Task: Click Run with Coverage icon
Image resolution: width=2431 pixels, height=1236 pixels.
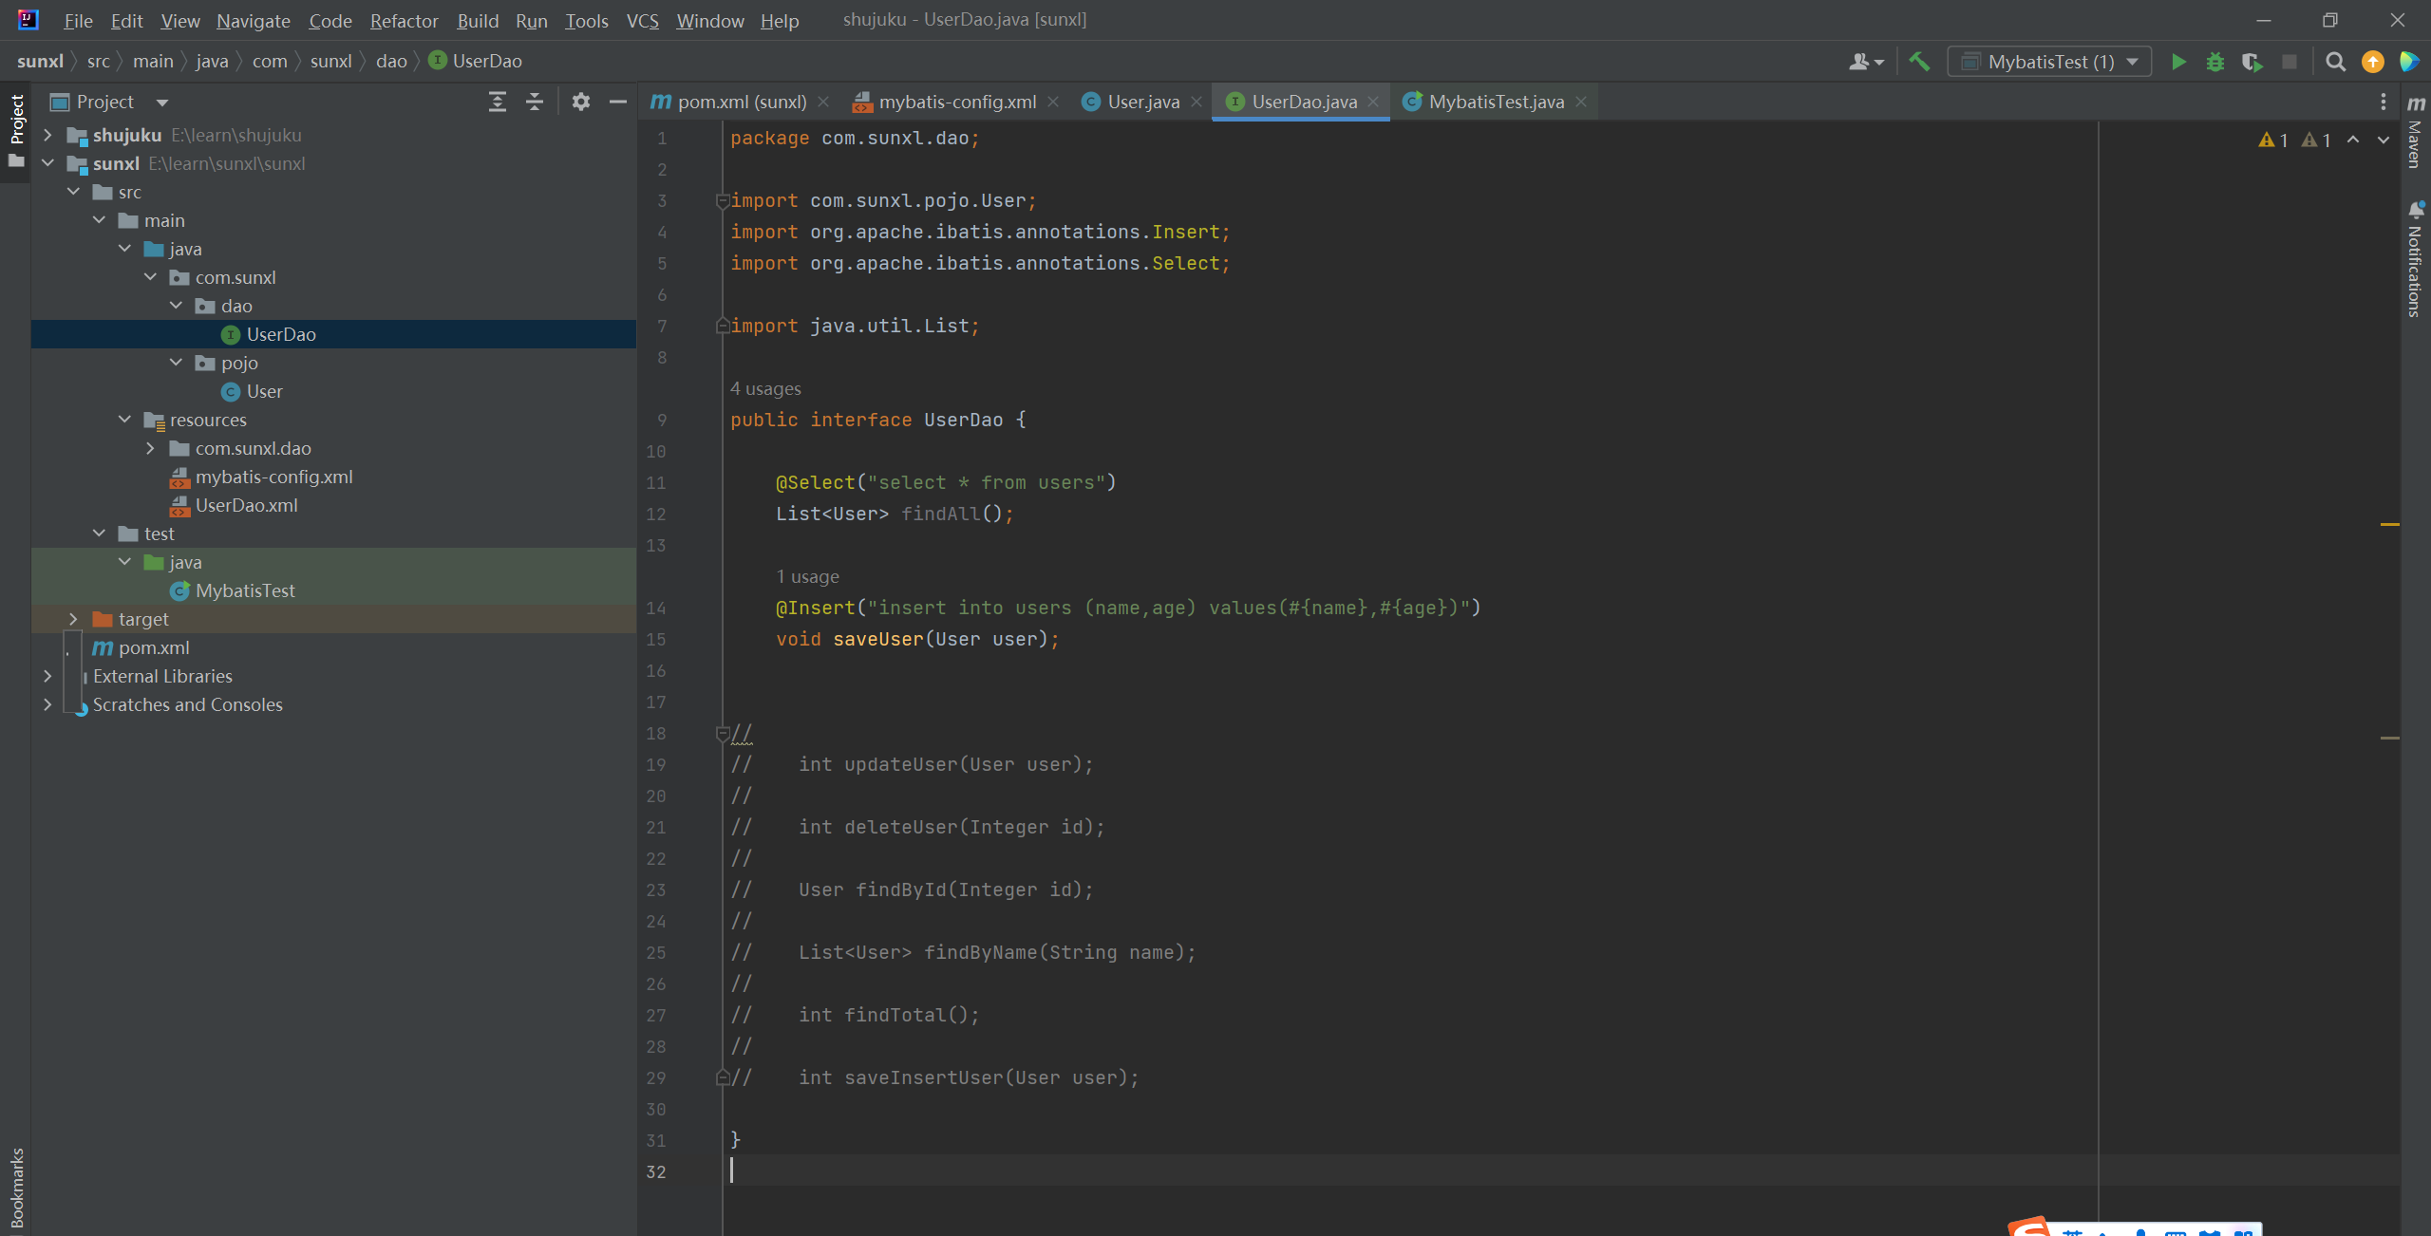Action: pos(2252,62)
